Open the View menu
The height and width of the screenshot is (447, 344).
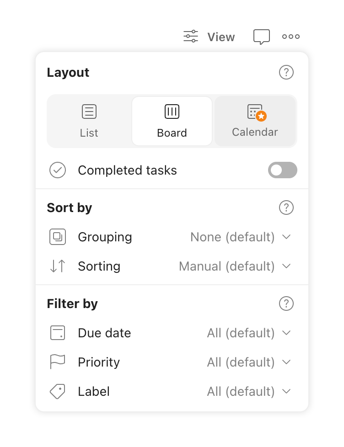point(208,37)
